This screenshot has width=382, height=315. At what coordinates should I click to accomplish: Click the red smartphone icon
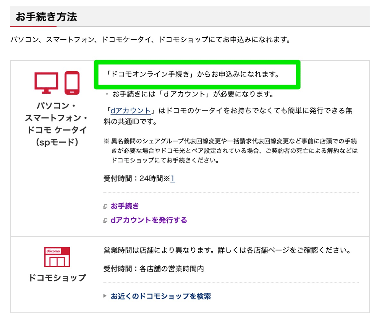point(72,83)
